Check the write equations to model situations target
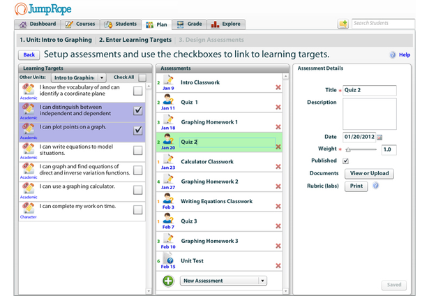 point(137,150)
